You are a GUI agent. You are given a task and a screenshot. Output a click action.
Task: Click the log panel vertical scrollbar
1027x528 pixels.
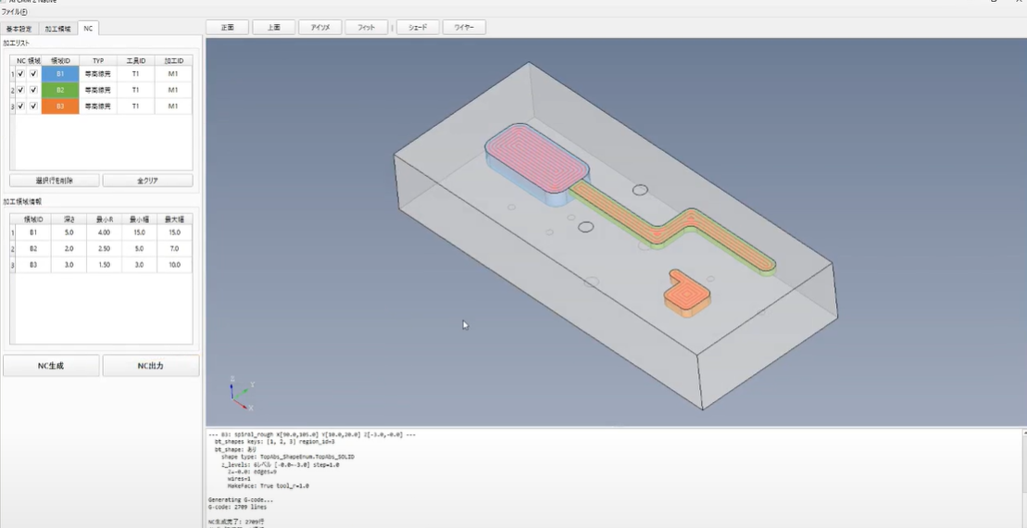tap(1023, 478)
